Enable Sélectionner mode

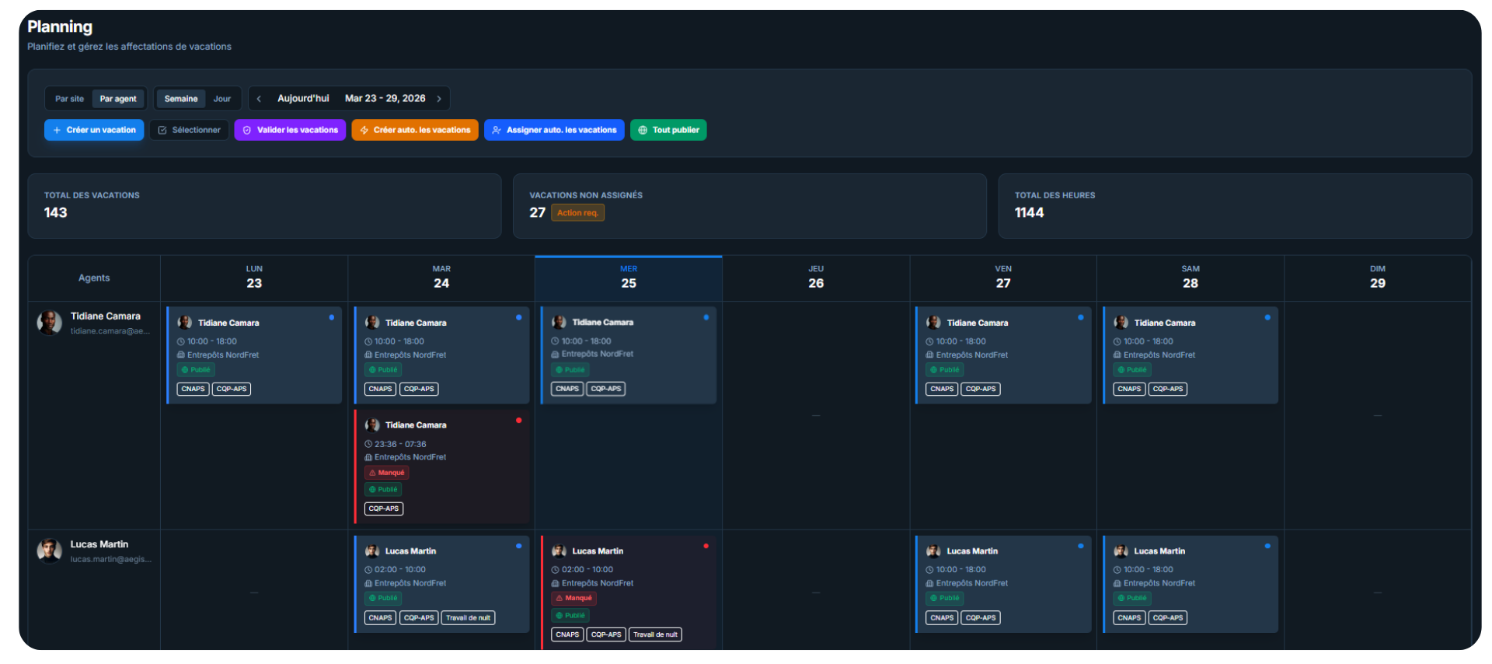point(190,130)
